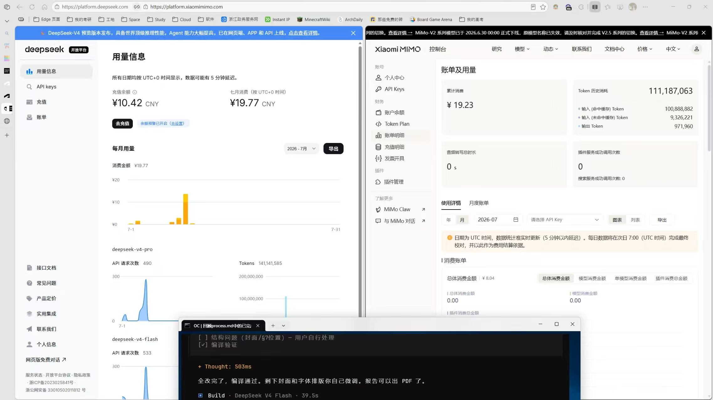This screenshot has height=400, width=713.
Task: Add page to favorites star icon
Action: tap(543, 7)
